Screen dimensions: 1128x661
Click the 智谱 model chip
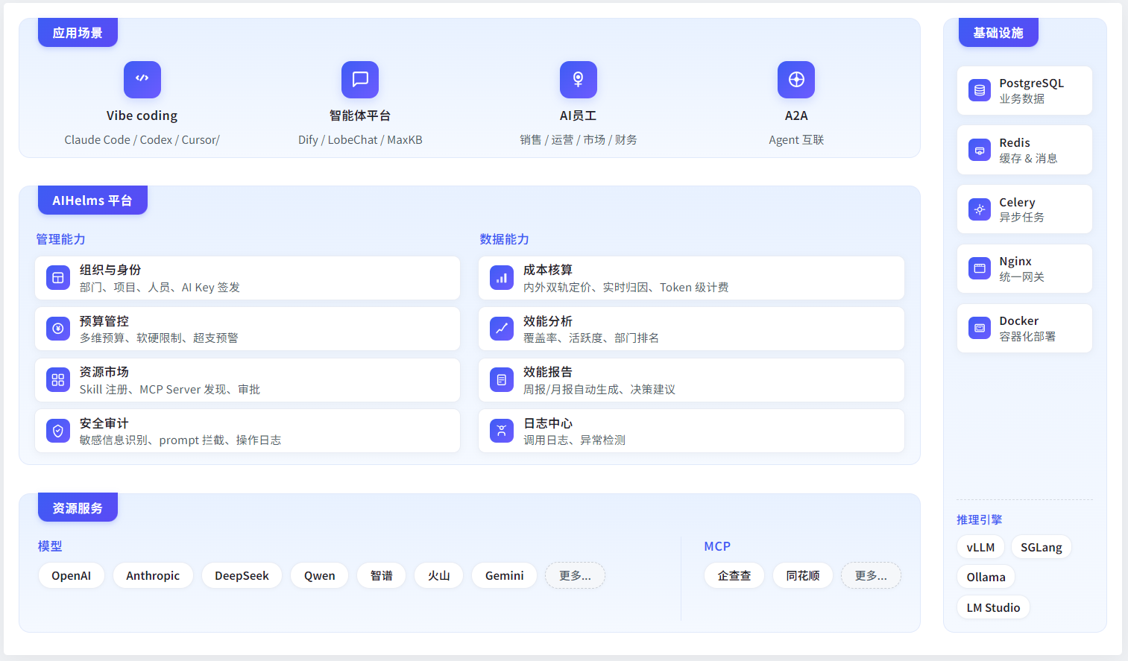click(x=381, y=575)
